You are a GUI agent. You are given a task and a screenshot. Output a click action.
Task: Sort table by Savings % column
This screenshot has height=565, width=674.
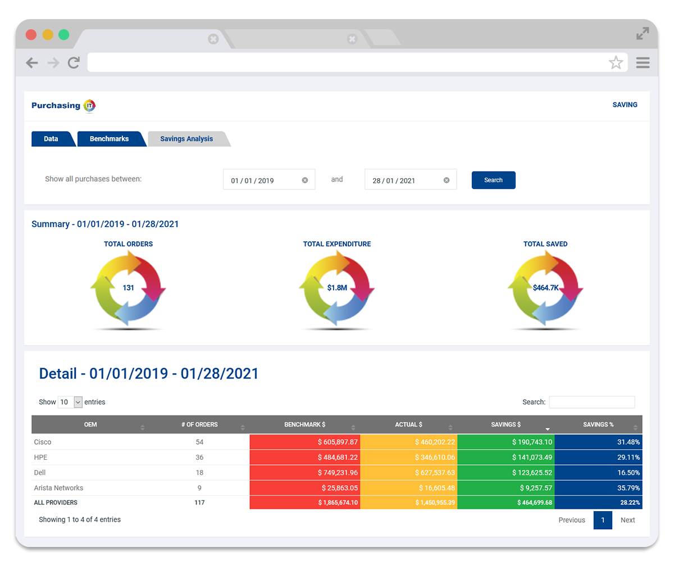point(598,425)
